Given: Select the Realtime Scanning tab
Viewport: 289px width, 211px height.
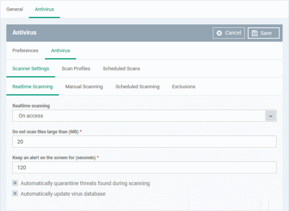Looking at the screenshot, I should (x=32, y=87).
